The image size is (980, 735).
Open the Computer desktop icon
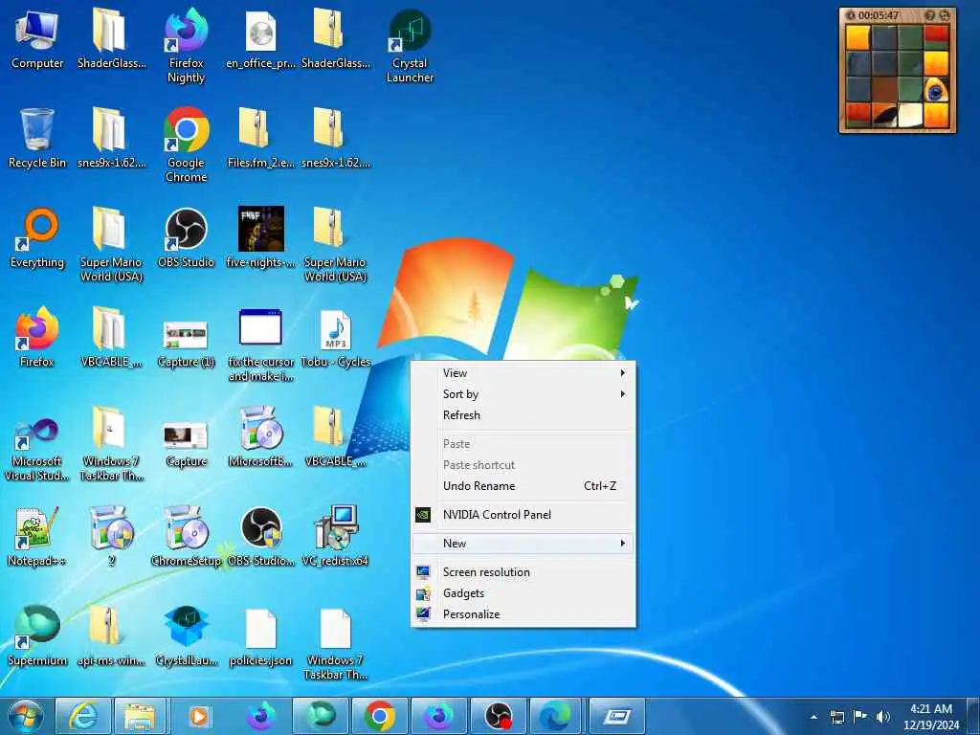click(37, 38)
